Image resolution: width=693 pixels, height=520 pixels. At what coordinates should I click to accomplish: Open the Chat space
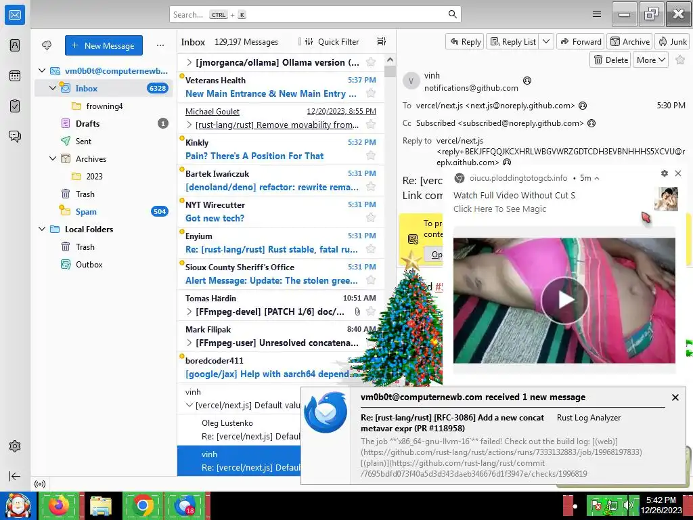click(x=15, y=136)
